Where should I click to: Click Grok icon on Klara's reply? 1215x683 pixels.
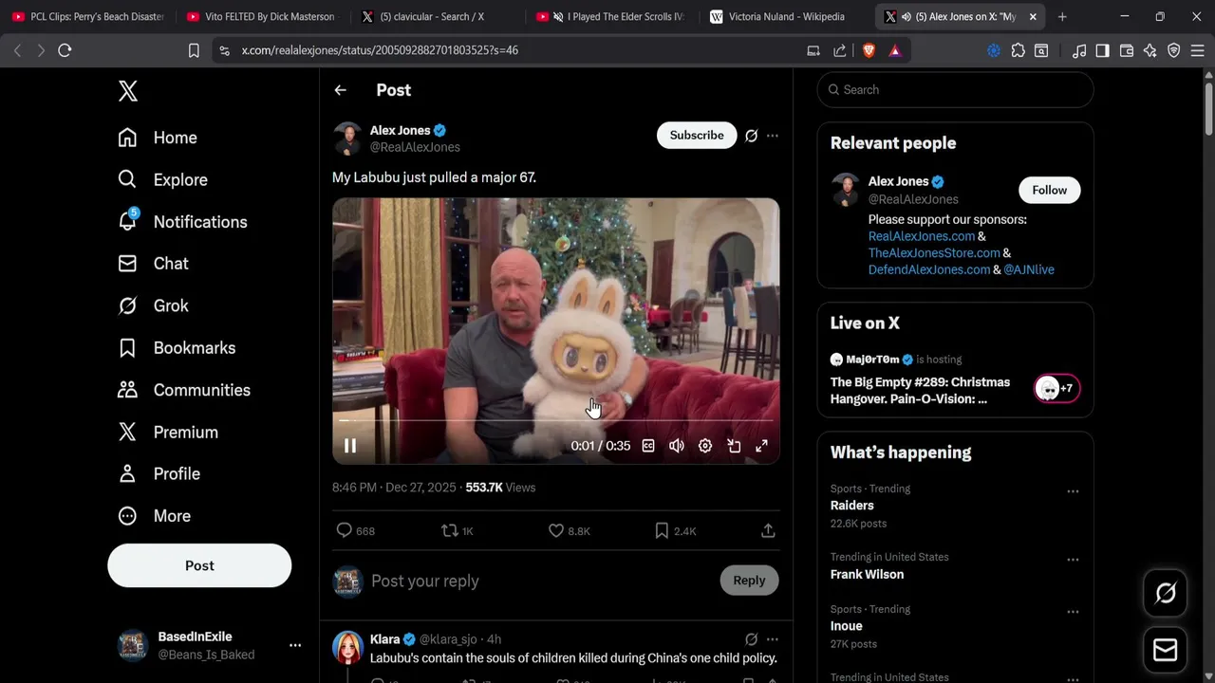pyautogui.click(x=751, y=639)
